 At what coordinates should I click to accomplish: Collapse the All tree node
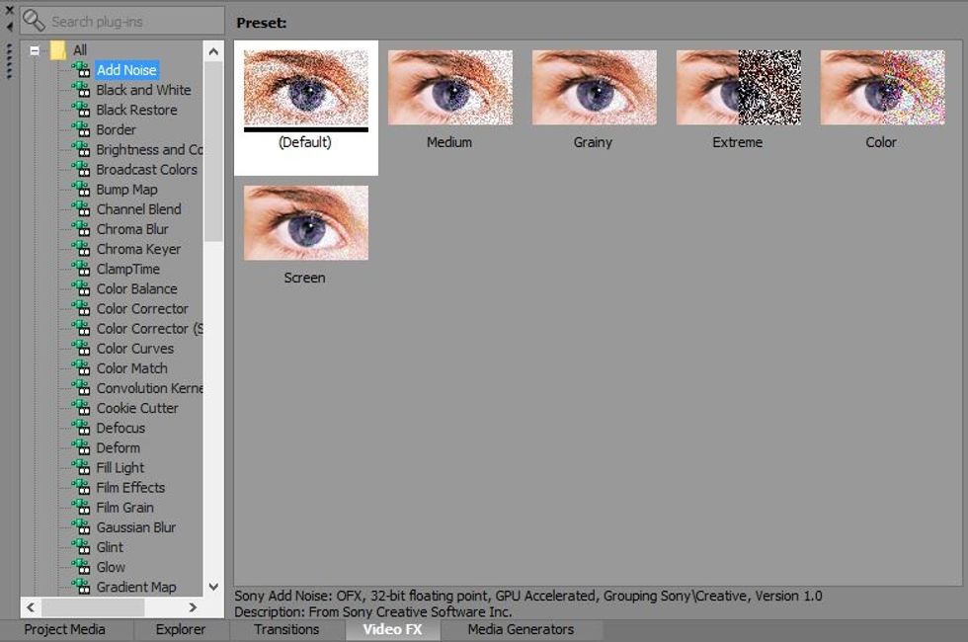click(34, 49)
